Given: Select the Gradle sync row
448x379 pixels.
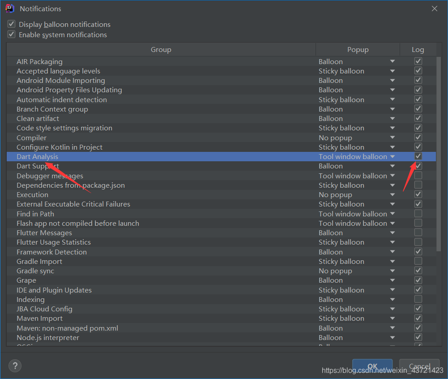Looking at the screenshot, I should (221, 271).
